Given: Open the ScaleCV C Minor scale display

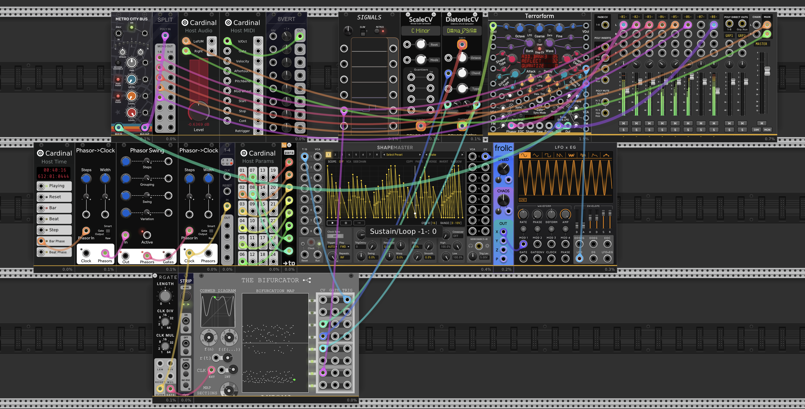Looking at the screenshot, I should pos(420,31).
